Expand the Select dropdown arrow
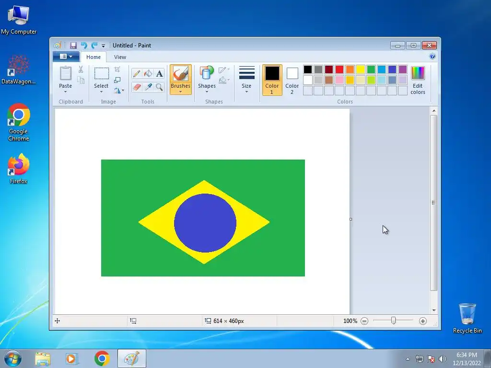Image resolution: width=491 pixels, height=368 pixels. coord(101,92)
